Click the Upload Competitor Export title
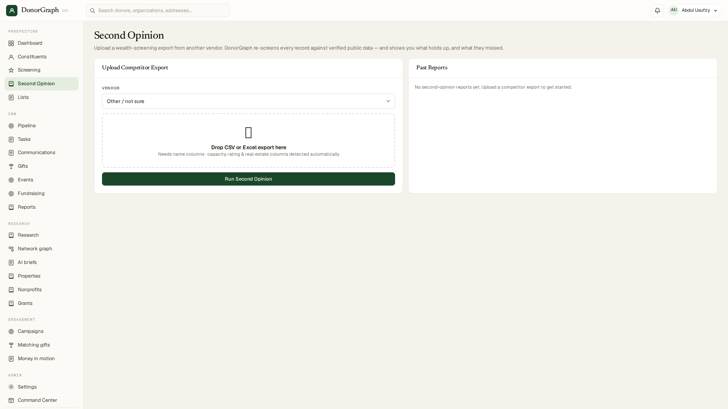This screenshot has width=728, height=409. 135,68
